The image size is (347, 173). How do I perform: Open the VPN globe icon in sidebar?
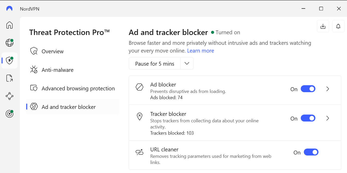(9, 43)
